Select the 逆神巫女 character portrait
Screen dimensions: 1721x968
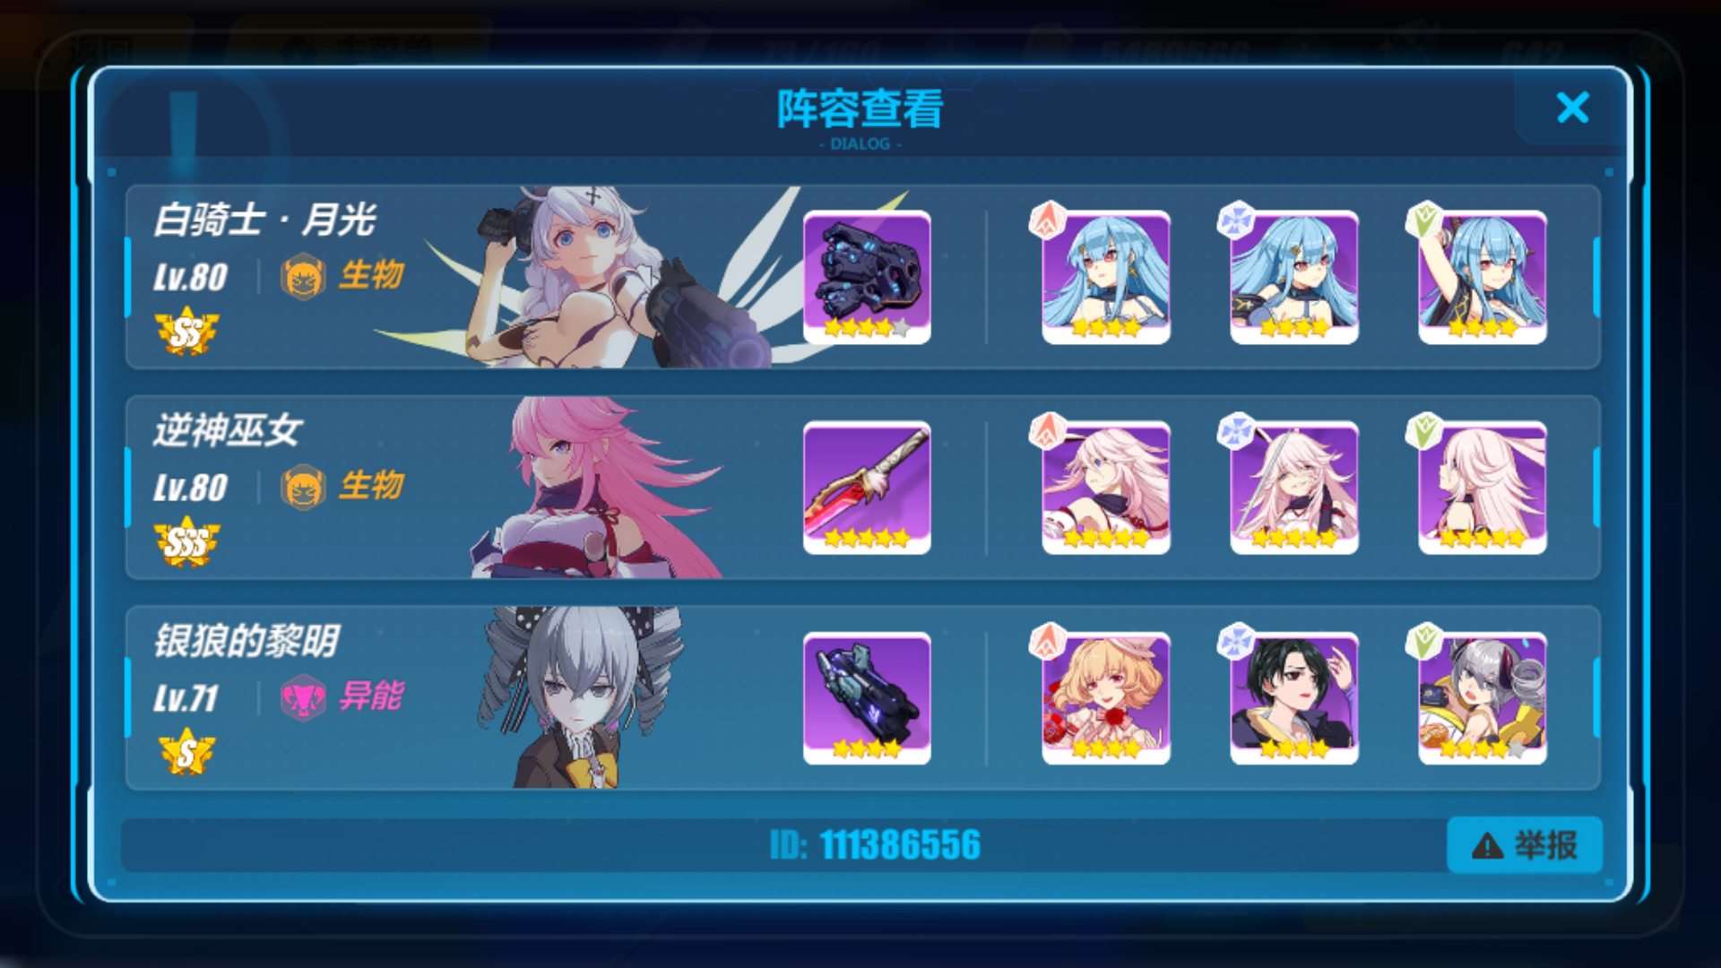596,488
